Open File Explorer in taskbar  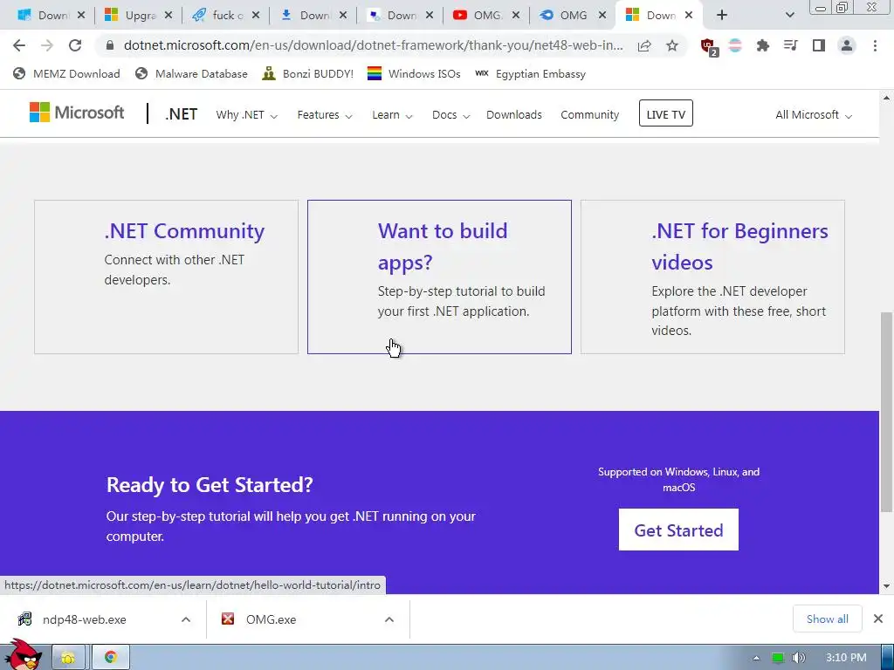click(x=68, y=658)
